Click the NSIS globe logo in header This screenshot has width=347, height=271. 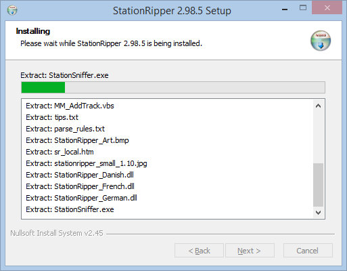321,41
